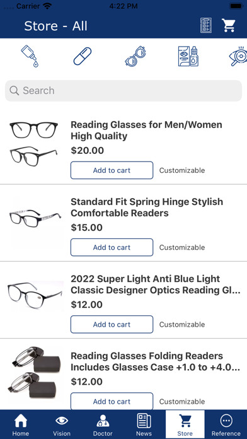Open 2022 Super Light Anti Blue Light product title
The image size is (247, 439).
pos(156,284)
